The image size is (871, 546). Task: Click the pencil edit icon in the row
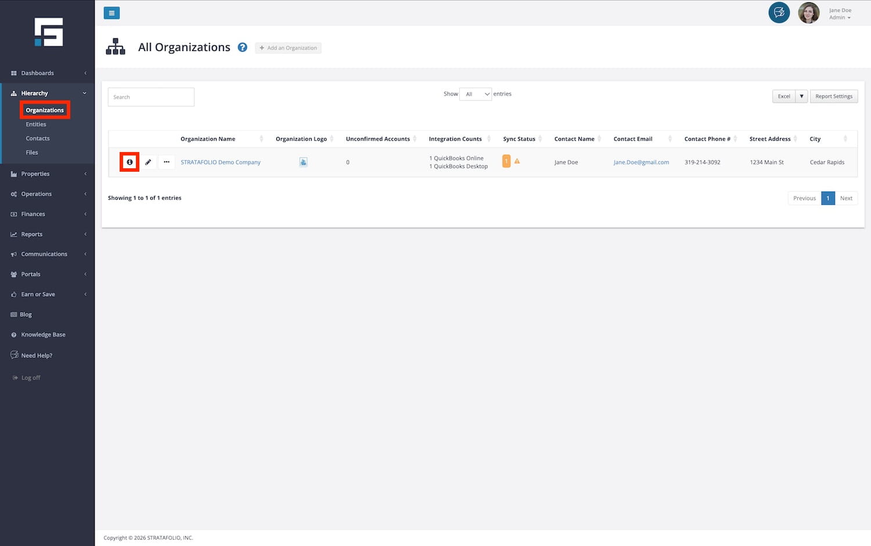tap(148, 162)
